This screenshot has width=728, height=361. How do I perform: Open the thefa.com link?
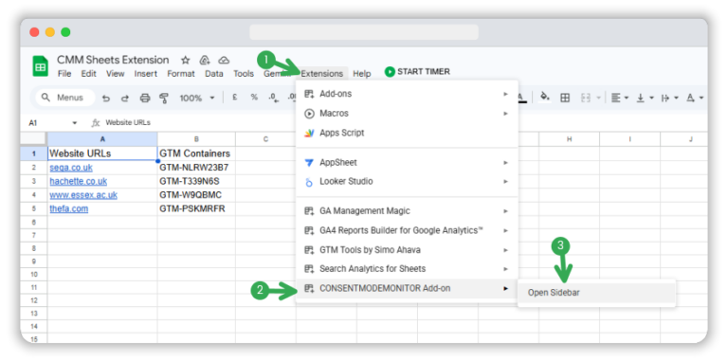(x=68, y=209)
